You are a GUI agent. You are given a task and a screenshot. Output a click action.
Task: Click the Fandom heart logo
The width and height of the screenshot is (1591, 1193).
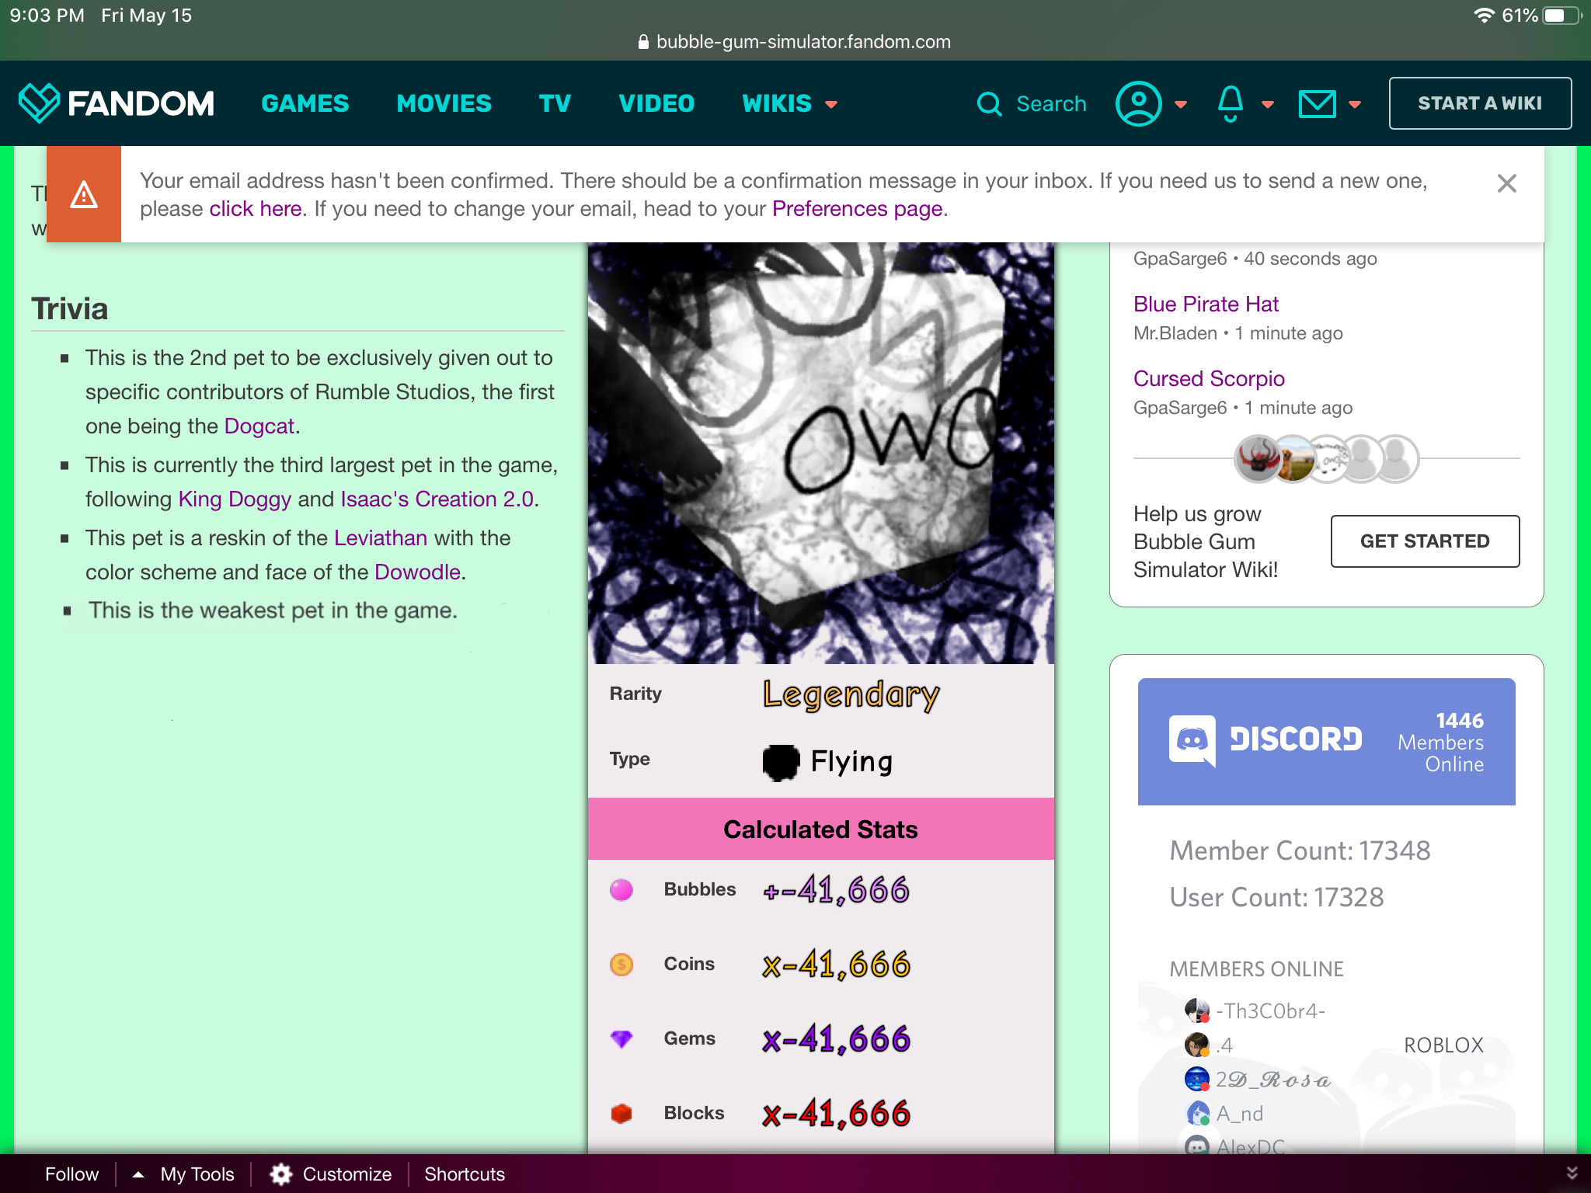pyautogui.click(x=39, y=103)
